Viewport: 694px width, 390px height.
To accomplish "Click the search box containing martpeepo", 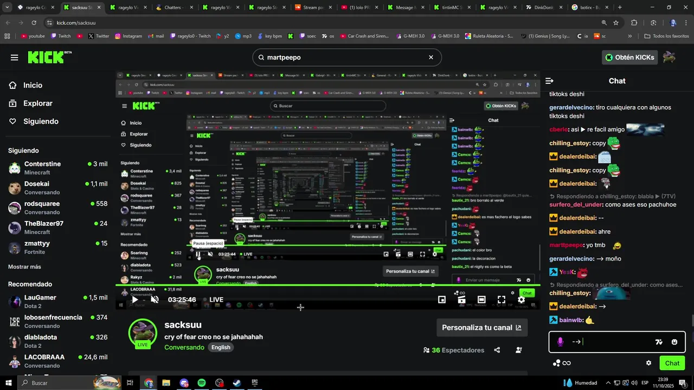I will tap(347, 57).
